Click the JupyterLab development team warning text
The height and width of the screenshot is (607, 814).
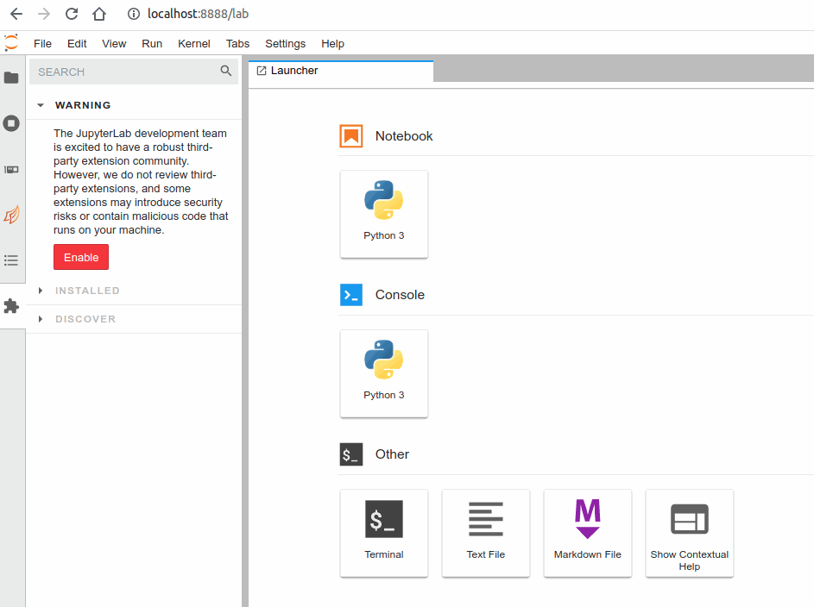click(141, 182)
